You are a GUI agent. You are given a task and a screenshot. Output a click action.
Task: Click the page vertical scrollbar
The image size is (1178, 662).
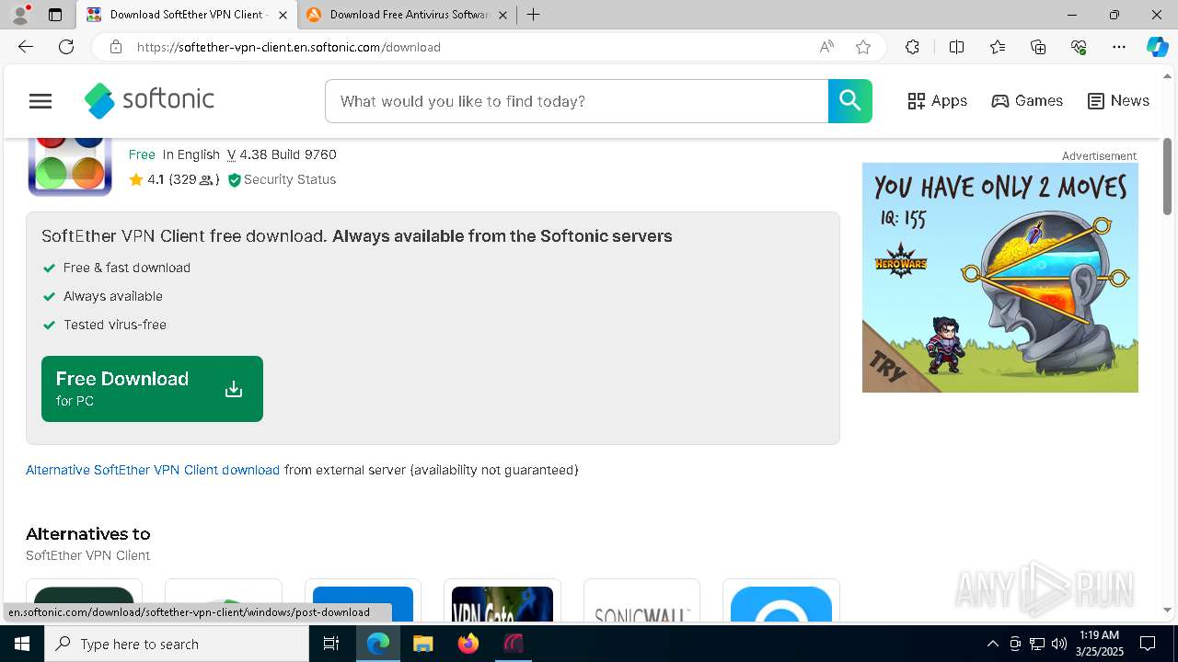click(x=1168, y=177)
